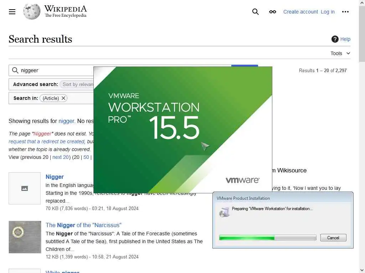Click the red 'Niggeer' page link

coord(42,134)
